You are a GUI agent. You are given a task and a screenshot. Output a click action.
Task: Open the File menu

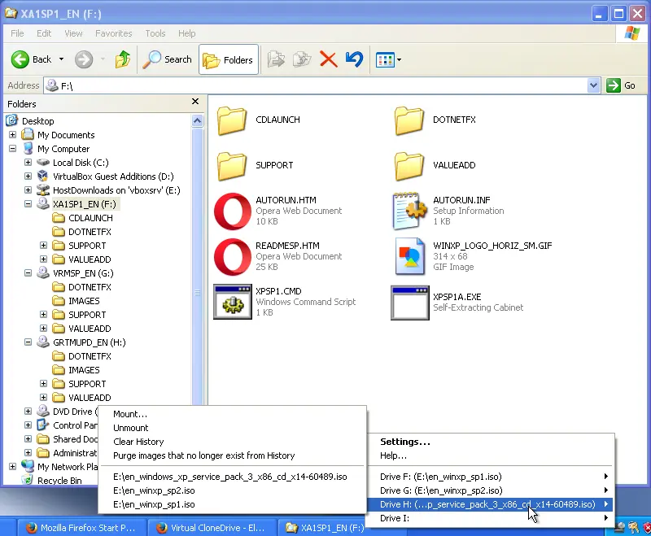click(17, 33)
